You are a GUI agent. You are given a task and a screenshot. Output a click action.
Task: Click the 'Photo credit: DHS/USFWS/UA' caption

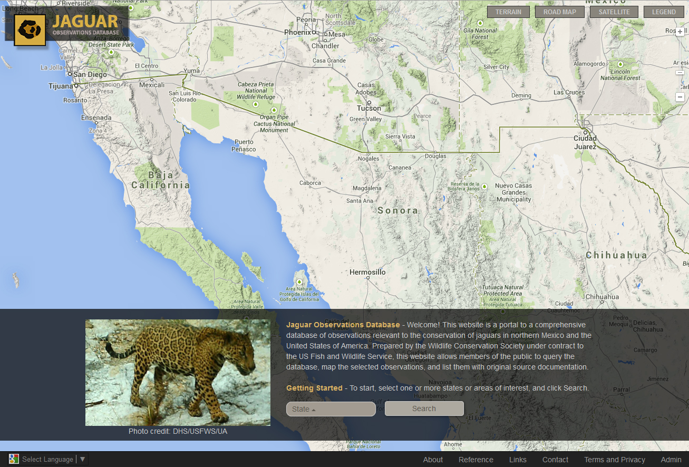[178, 431]
